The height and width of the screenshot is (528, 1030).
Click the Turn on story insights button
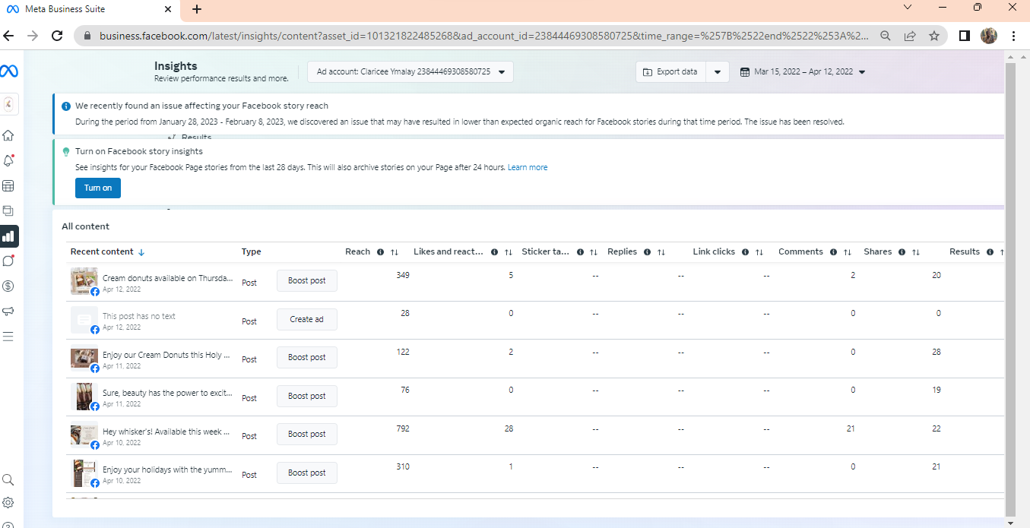pyautogui.click(x=97, y=188)
